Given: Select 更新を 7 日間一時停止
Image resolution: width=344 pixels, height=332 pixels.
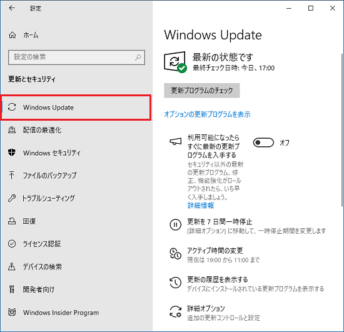Looking at the screenshot, I should coord(220,222).
